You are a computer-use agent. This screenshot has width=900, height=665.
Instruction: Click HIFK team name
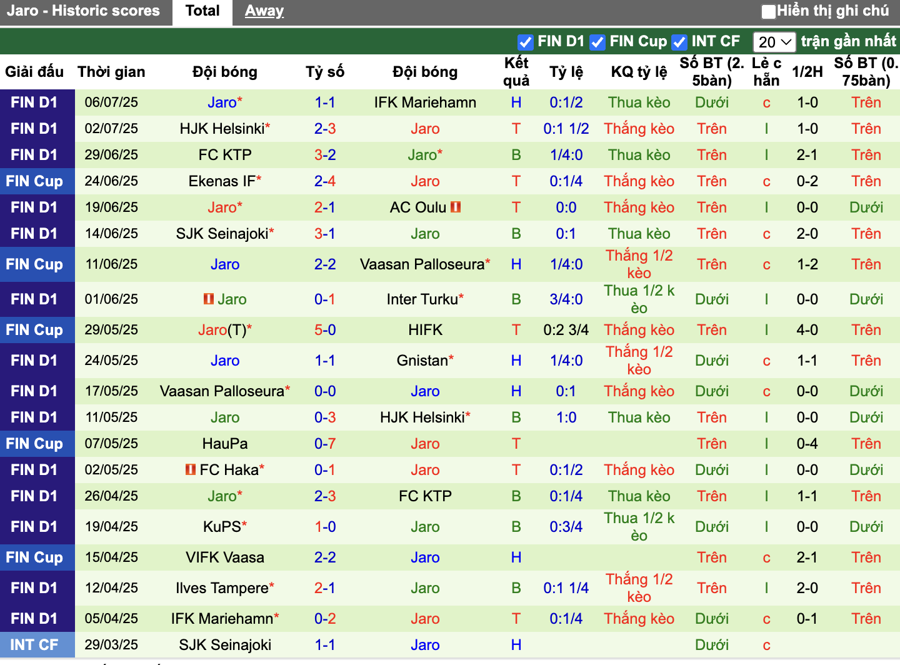pyautogui.click(x=425, y=330)
